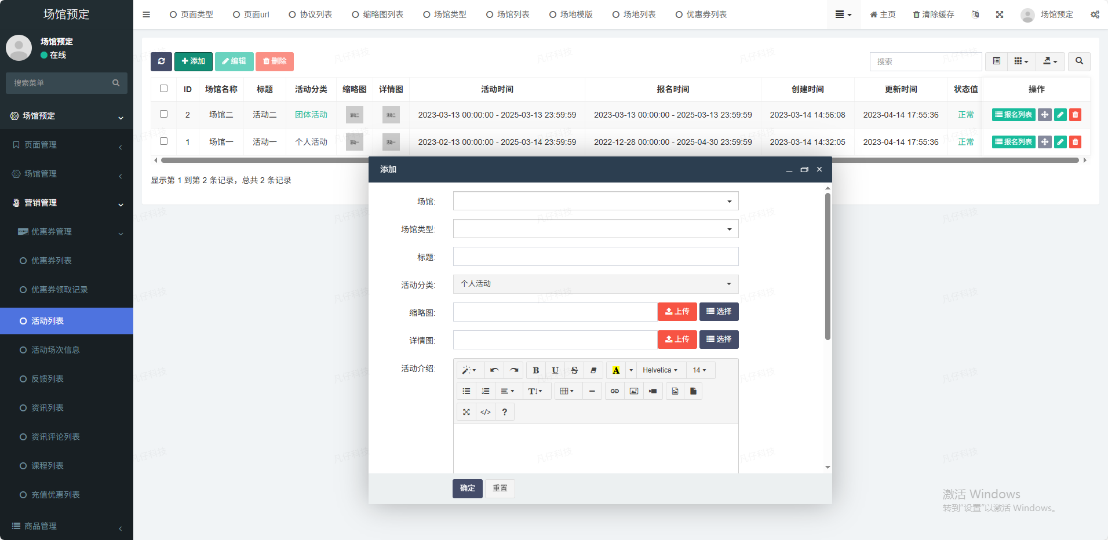Open the 场馆 dropdown in the form
Image resolution: width=1108 pixels, height=540 pixels.
[x=595, y=201]
